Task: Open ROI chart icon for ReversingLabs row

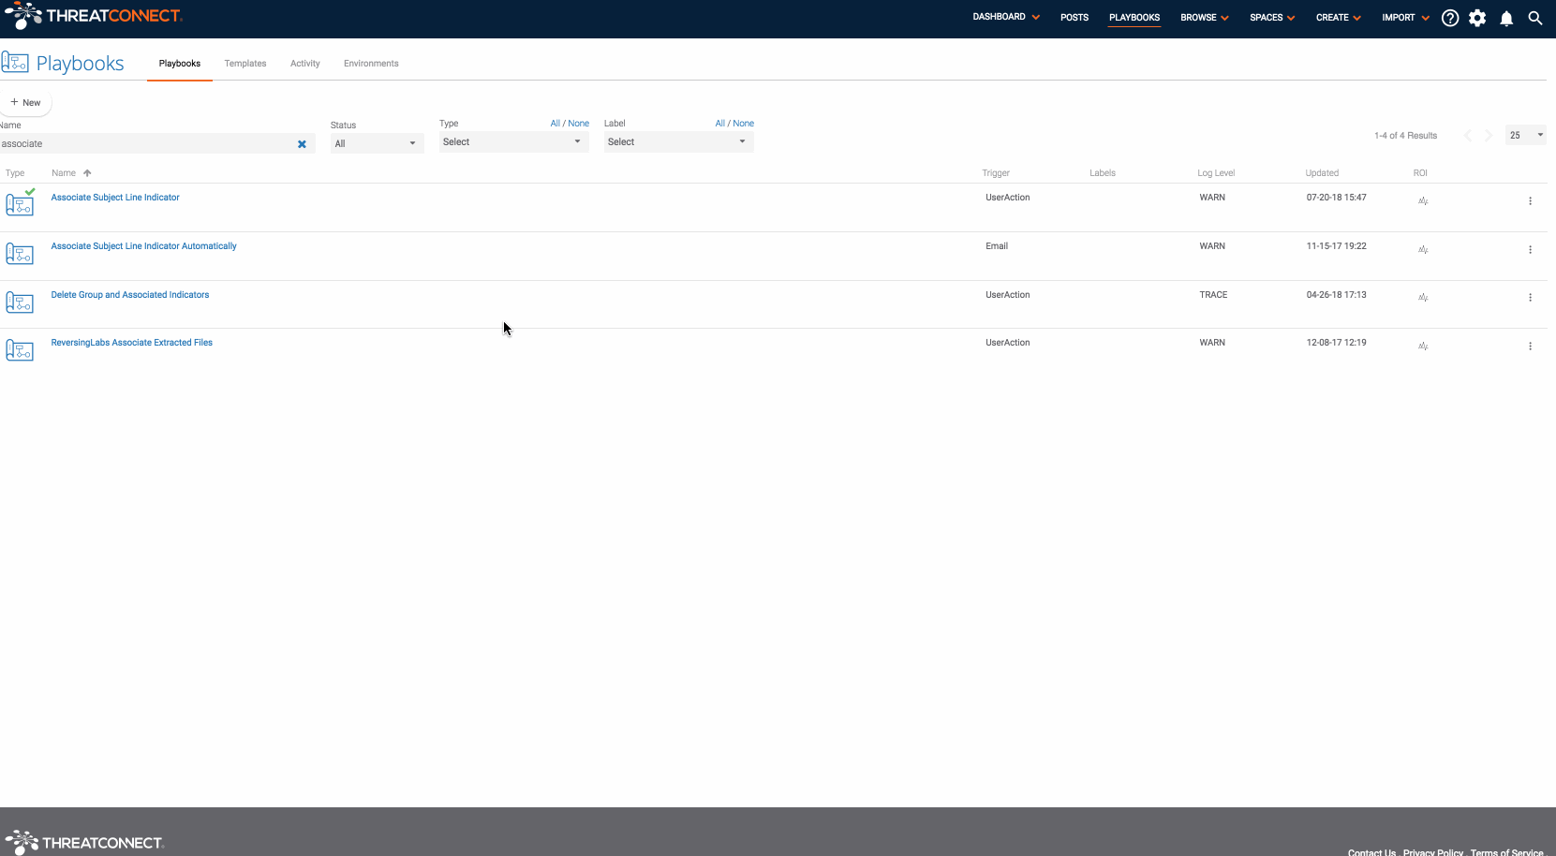Action: pos(1423,347)
